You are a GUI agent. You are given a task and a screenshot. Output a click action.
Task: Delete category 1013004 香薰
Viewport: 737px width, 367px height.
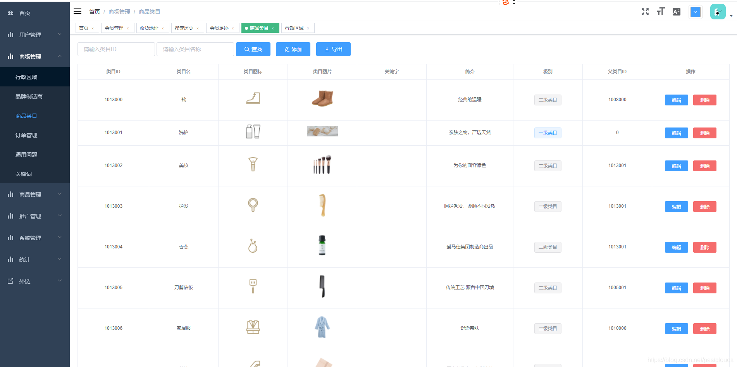tap(704, 247)
